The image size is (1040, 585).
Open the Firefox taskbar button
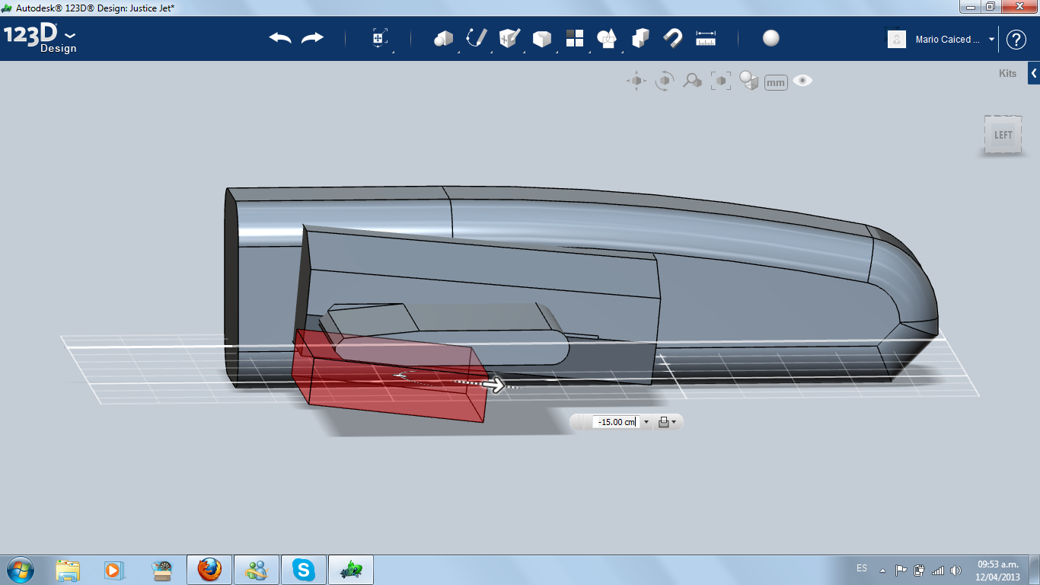(209, 570)
